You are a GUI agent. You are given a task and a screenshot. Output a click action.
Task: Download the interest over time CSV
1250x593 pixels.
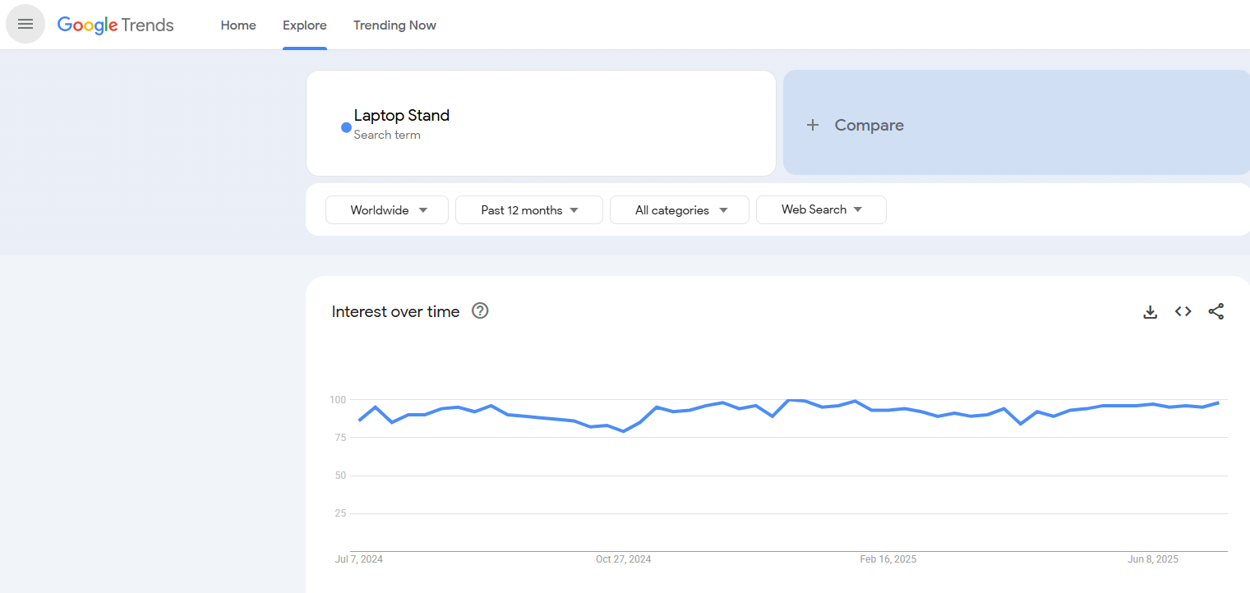[x=1150, y=311]
